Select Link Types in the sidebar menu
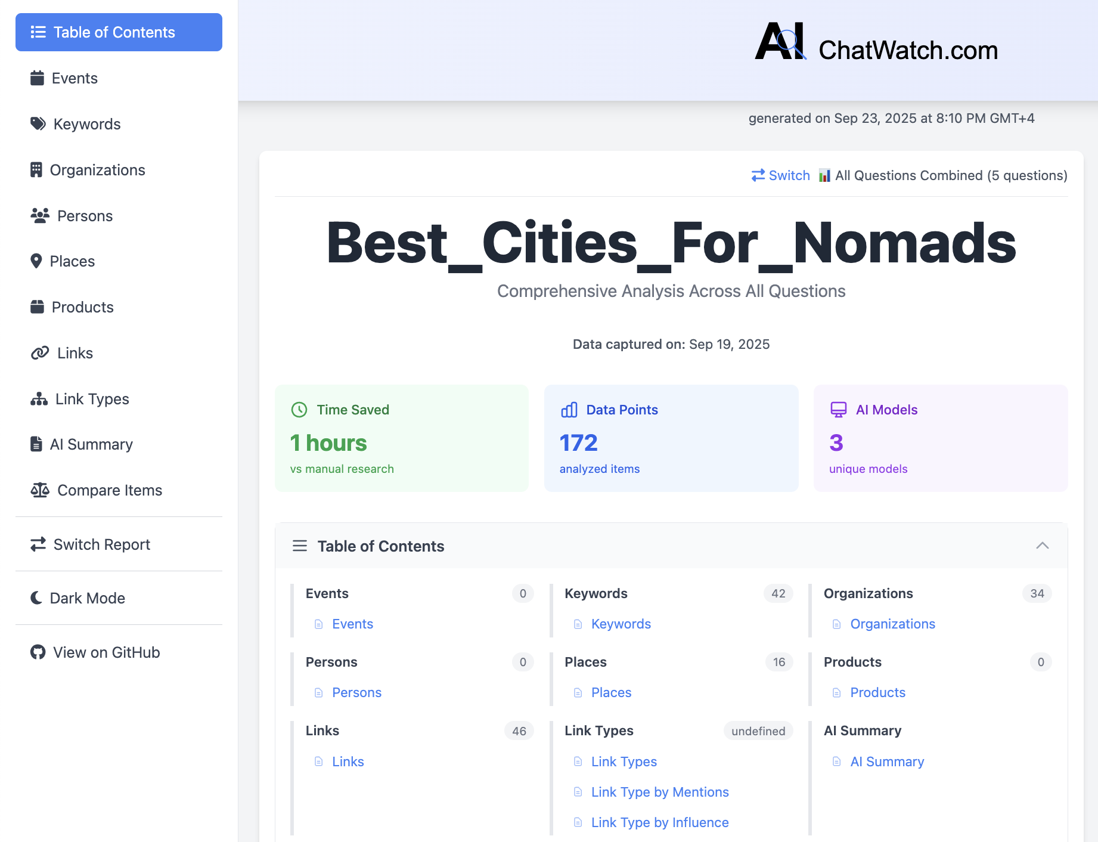 [x=92, y=399]
